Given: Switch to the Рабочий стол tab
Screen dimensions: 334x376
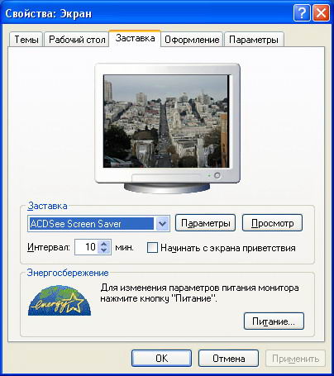Looking at the screenshot, I should pyautogui.click(x=77, y=40).
